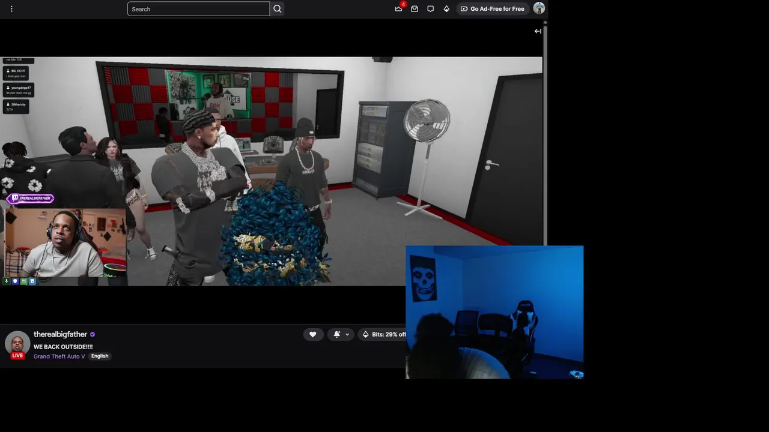The height and width of the screenshot is (432, 769).
Task: Open the notifications inbox icon
Action: (x=415, y=9)
